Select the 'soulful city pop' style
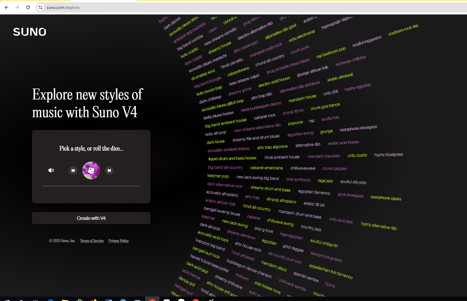Viewport: 467px width, 301px height. pos(353,182)
